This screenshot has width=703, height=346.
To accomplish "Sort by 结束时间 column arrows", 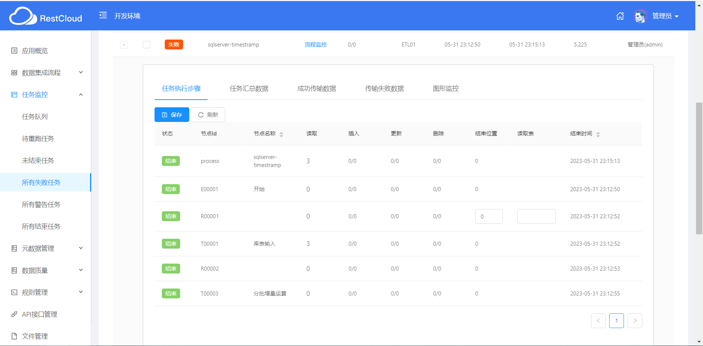I will (x=598, y=134).
